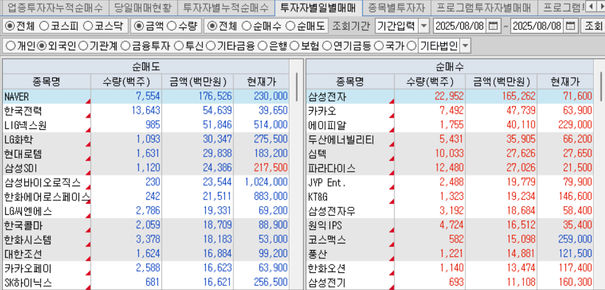Select the NAVER row in 순매도
Screen dimensions: 605x290
click(x=145, y=96)
